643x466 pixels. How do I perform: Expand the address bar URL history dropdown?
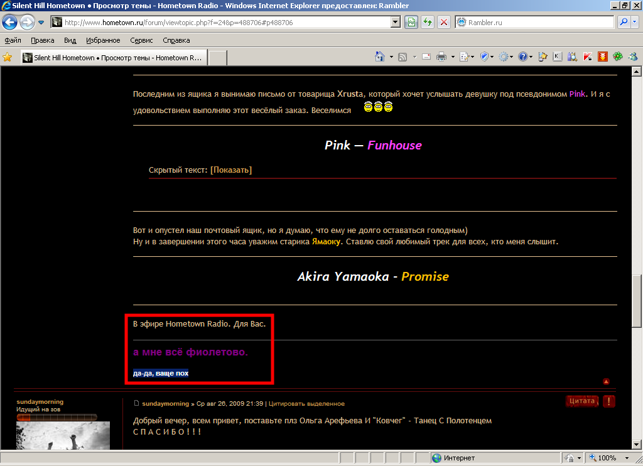[x=396, y=22]
